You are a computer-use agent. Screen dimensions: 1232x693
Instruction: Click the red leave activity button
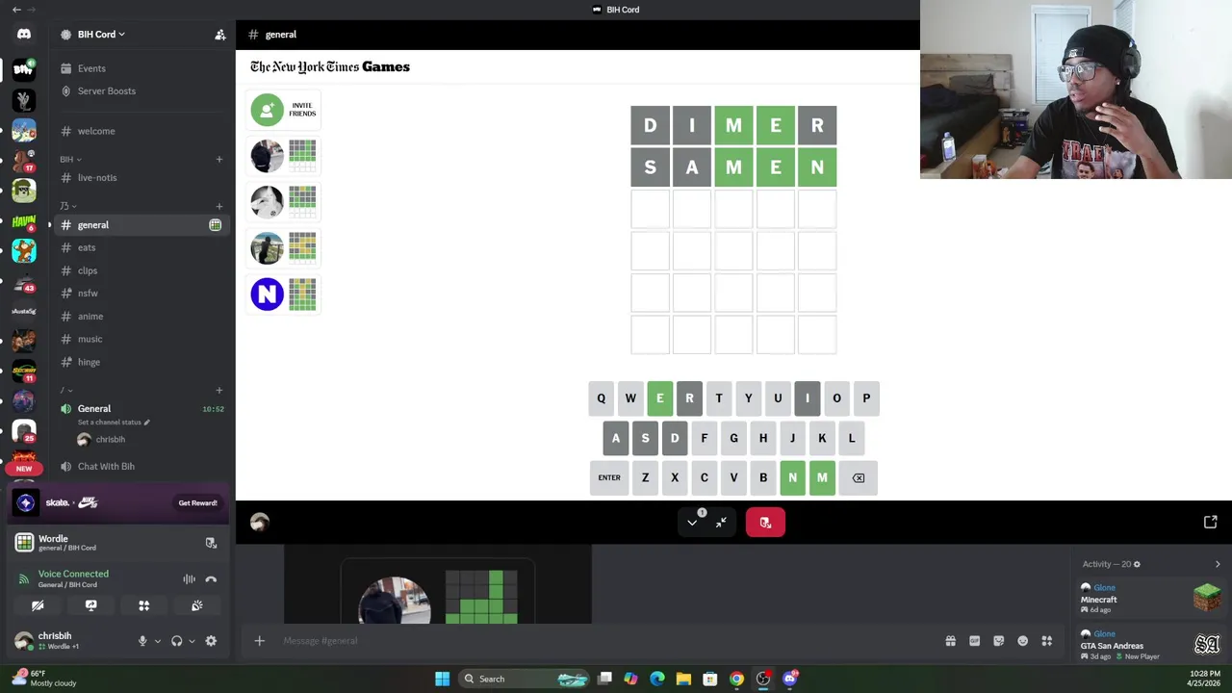pos(765,523)
